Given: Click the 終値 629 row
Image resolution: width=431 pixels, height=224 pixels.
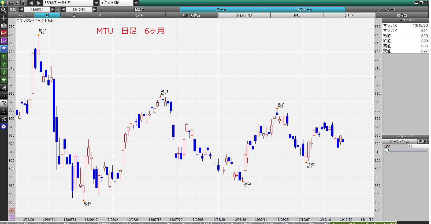Looking at the screenshot, I should point(405,41).
